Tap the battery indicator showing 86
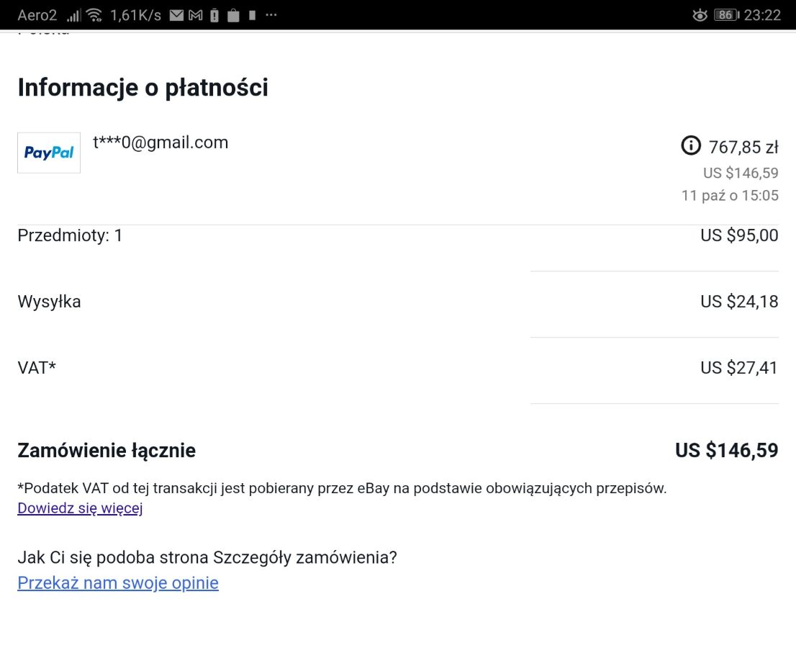The width and height of the screenshot is (796, 648). (x=726, y=14)
